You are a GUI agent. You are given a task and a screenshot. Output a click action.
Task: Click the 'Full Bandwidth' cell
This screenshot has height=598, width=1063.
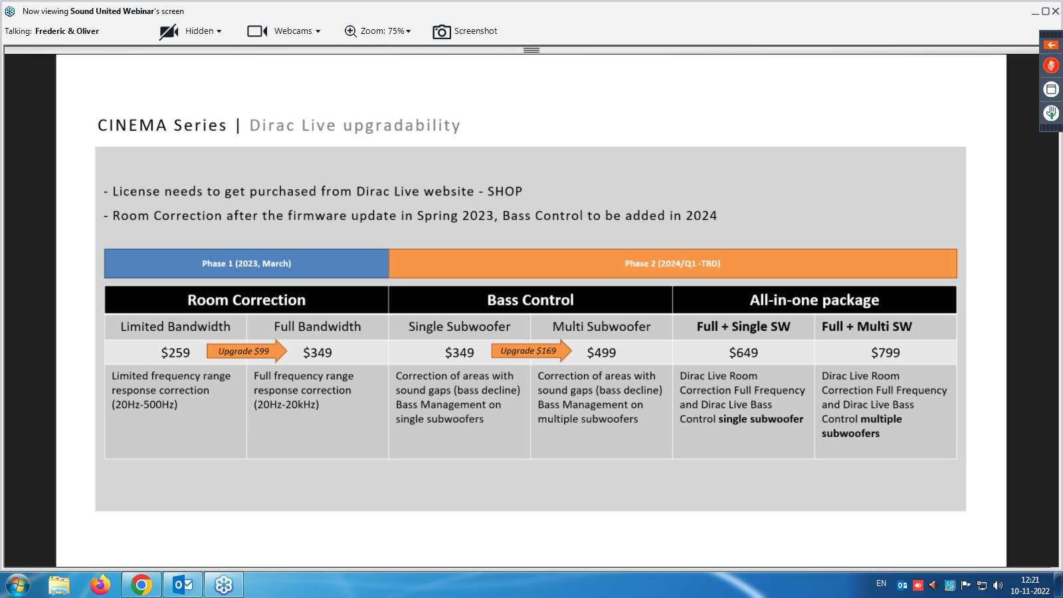tap(318, 326)
